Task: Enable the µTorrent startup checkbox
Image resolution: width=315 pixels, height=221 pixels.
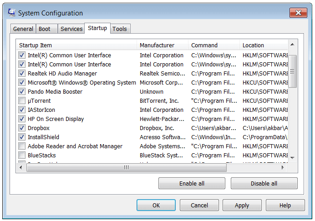Action: tap(22, 101)
